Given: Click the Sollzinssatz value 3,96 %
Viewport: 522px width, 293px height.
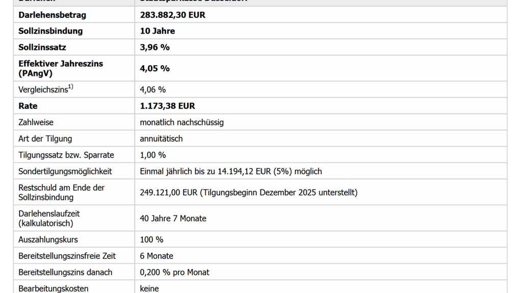Looking at the screenshot, I should [x=155, y=47].
